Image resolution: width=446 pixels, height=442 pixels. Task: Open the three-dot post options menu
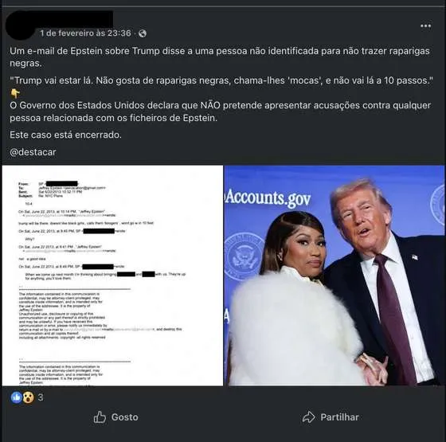coord(425,25)
